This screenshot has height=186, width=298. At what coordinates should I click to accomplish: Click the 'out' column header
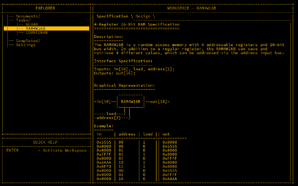(x=166, y=134)
